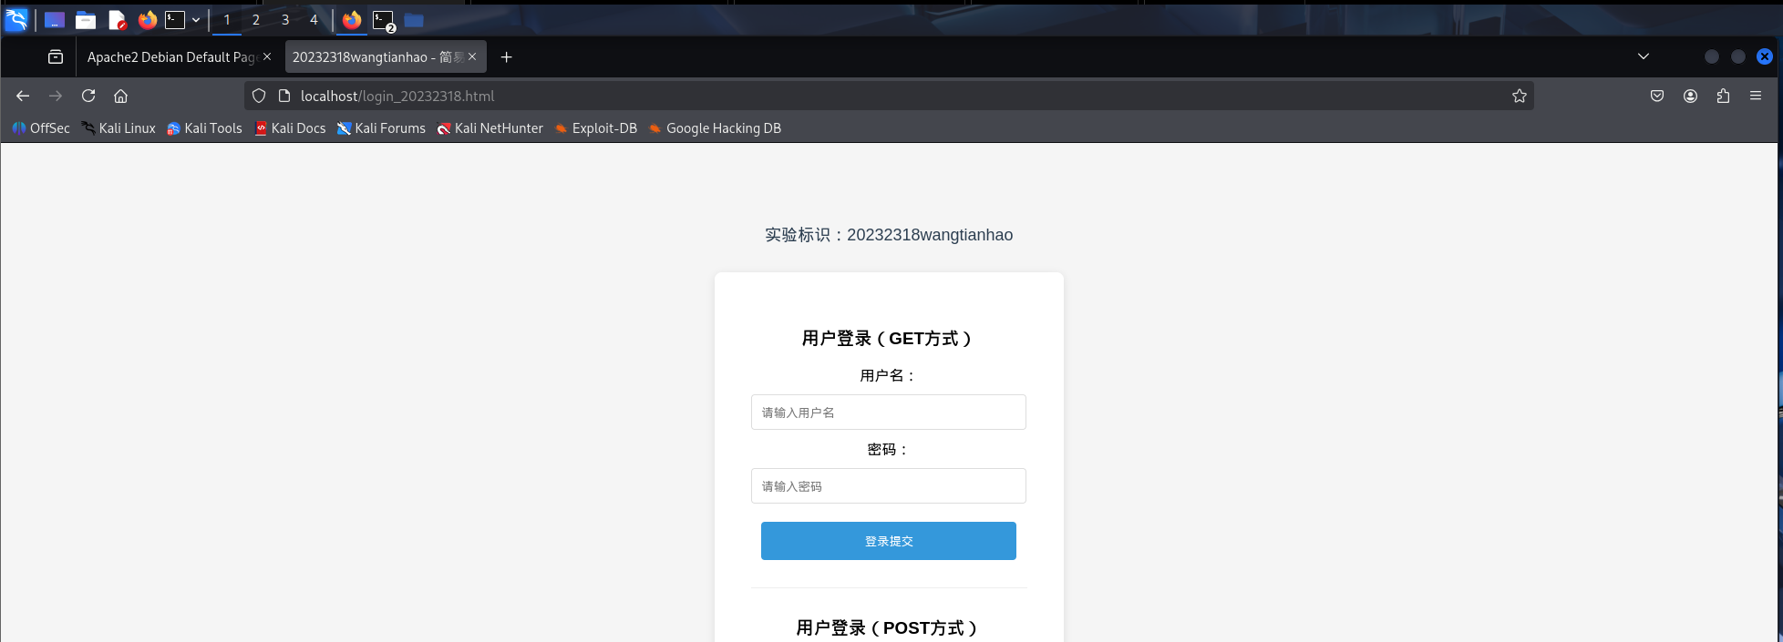Open the blue folder taskbar item
This screenshot has width=1783, height=642.
click(x=414, y=20)
